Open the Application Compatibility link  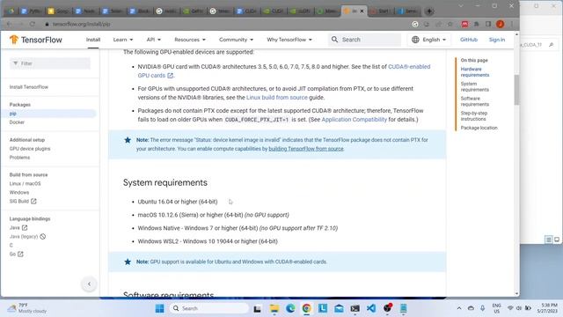click(354, 120)
